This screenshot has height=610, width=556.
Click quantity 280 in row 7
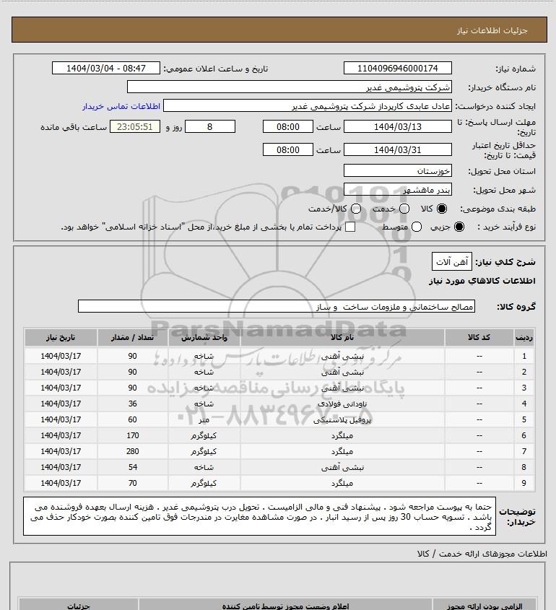click(x=133, y=452)
